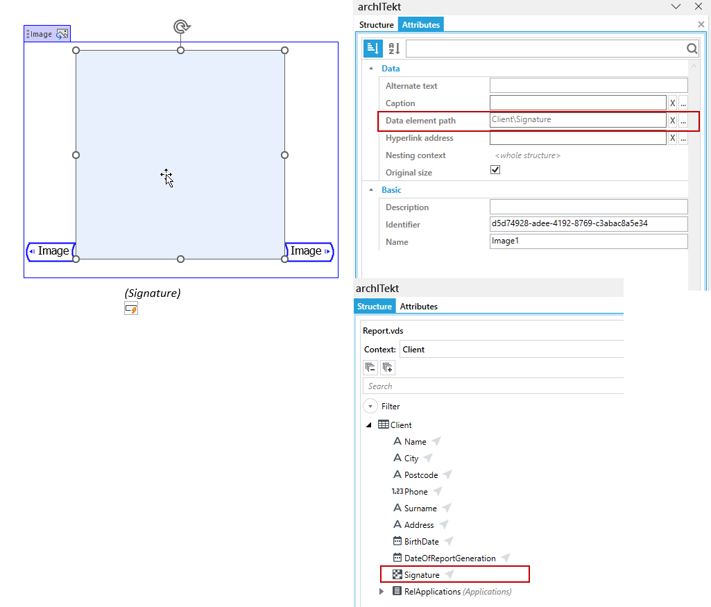Screen dimensions: 711x607
Task: Open the archITekt panel options chevron
Action: 676,6
